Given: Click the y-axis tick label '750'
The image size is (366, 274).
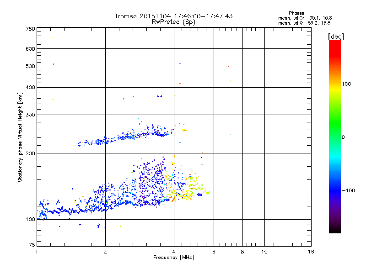Looking at the screenshot, I should (x=30, y=29).
